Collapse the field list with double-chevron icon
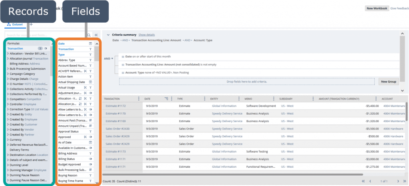This screenshot has height=186, width=409. tap(96, 35)
